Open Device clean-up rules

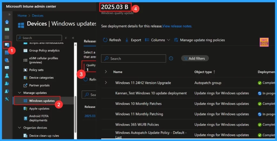(x=44, y=136)
